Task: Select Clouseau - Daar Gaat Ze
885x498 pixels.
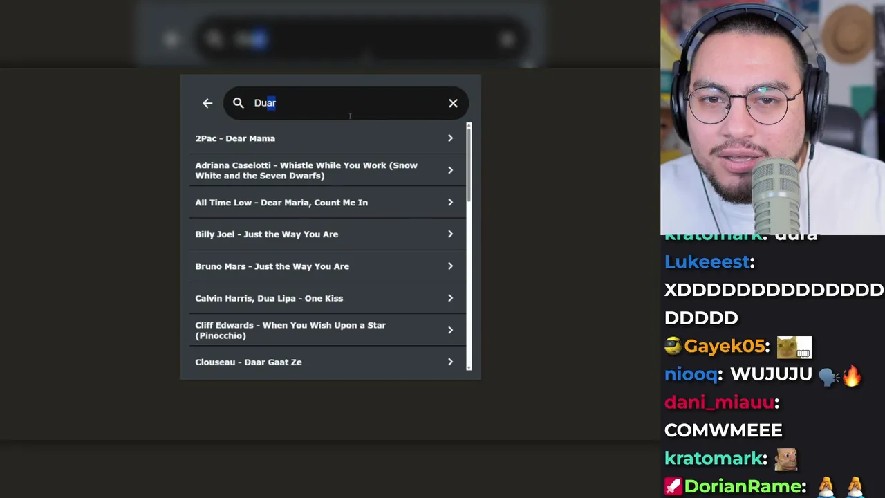Action: (327, 362)
